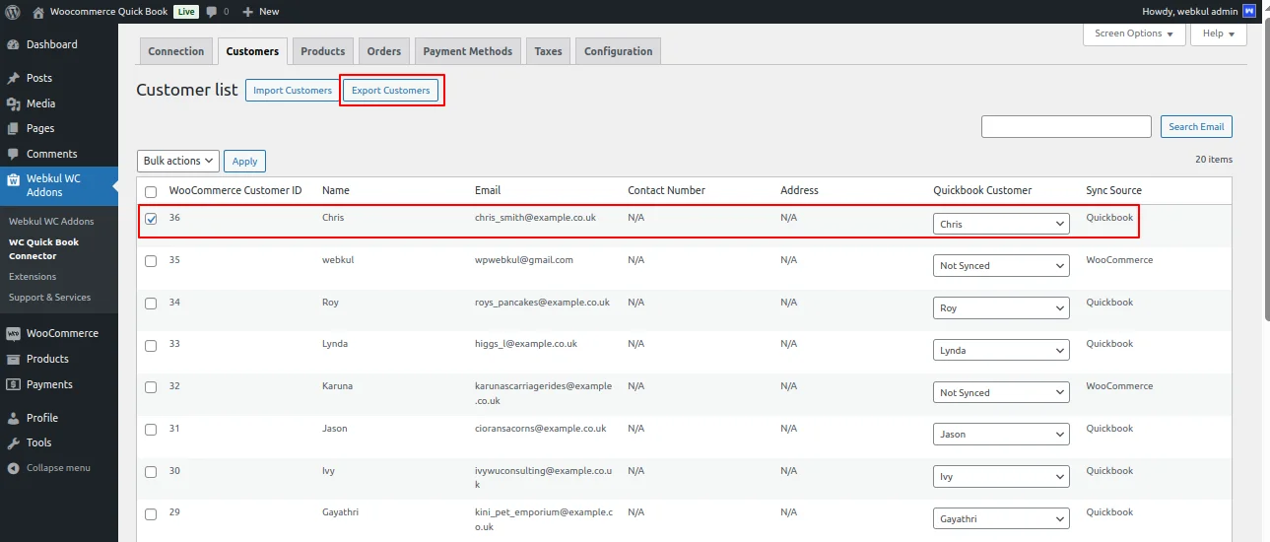Open WC Quick Book Connector submenu link

pos(44,248)
